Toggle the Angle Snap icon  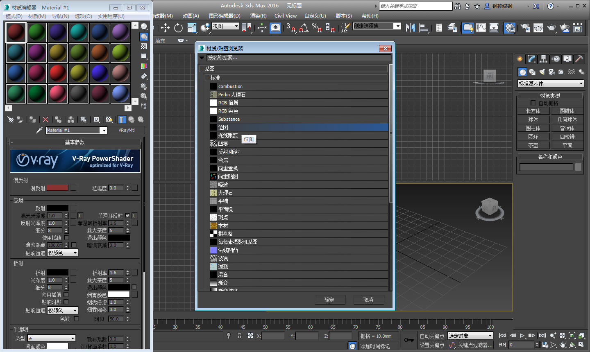click(304, 27)
